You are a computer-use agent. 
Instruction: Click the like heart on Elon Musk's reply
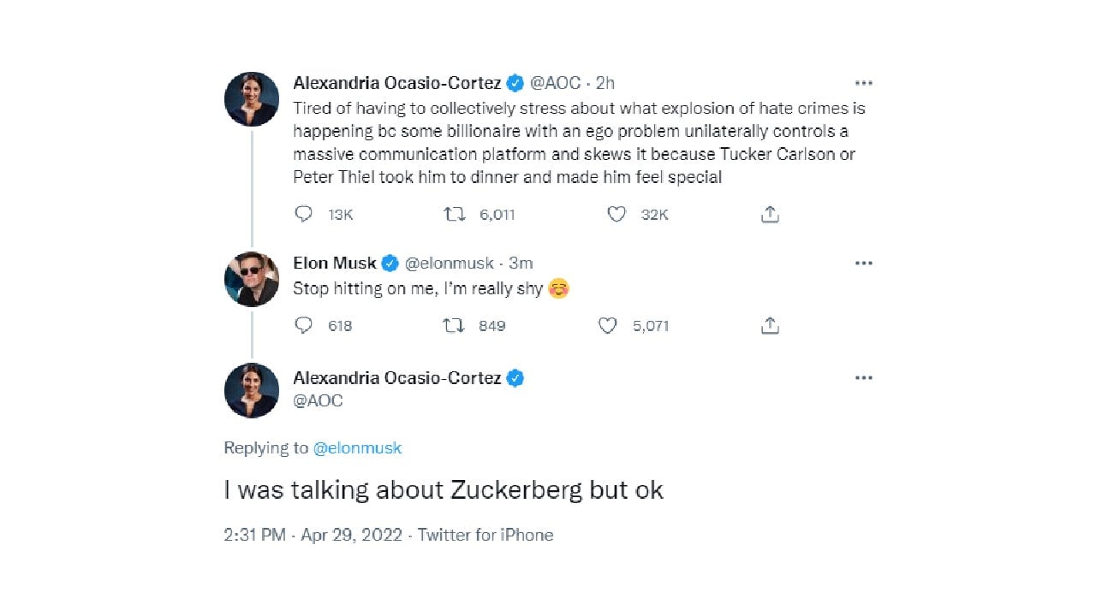608,326
